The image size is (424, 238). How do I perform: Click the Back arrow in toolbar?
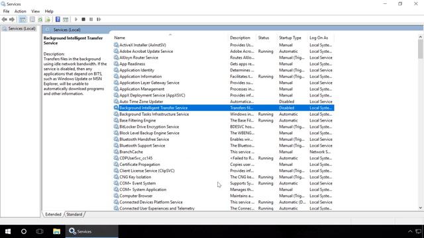[5, 19]
